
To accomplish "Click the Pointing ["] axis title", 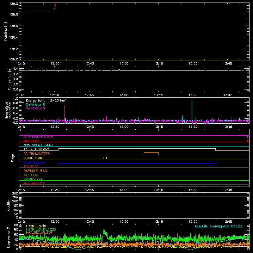I will pos(5,31).
